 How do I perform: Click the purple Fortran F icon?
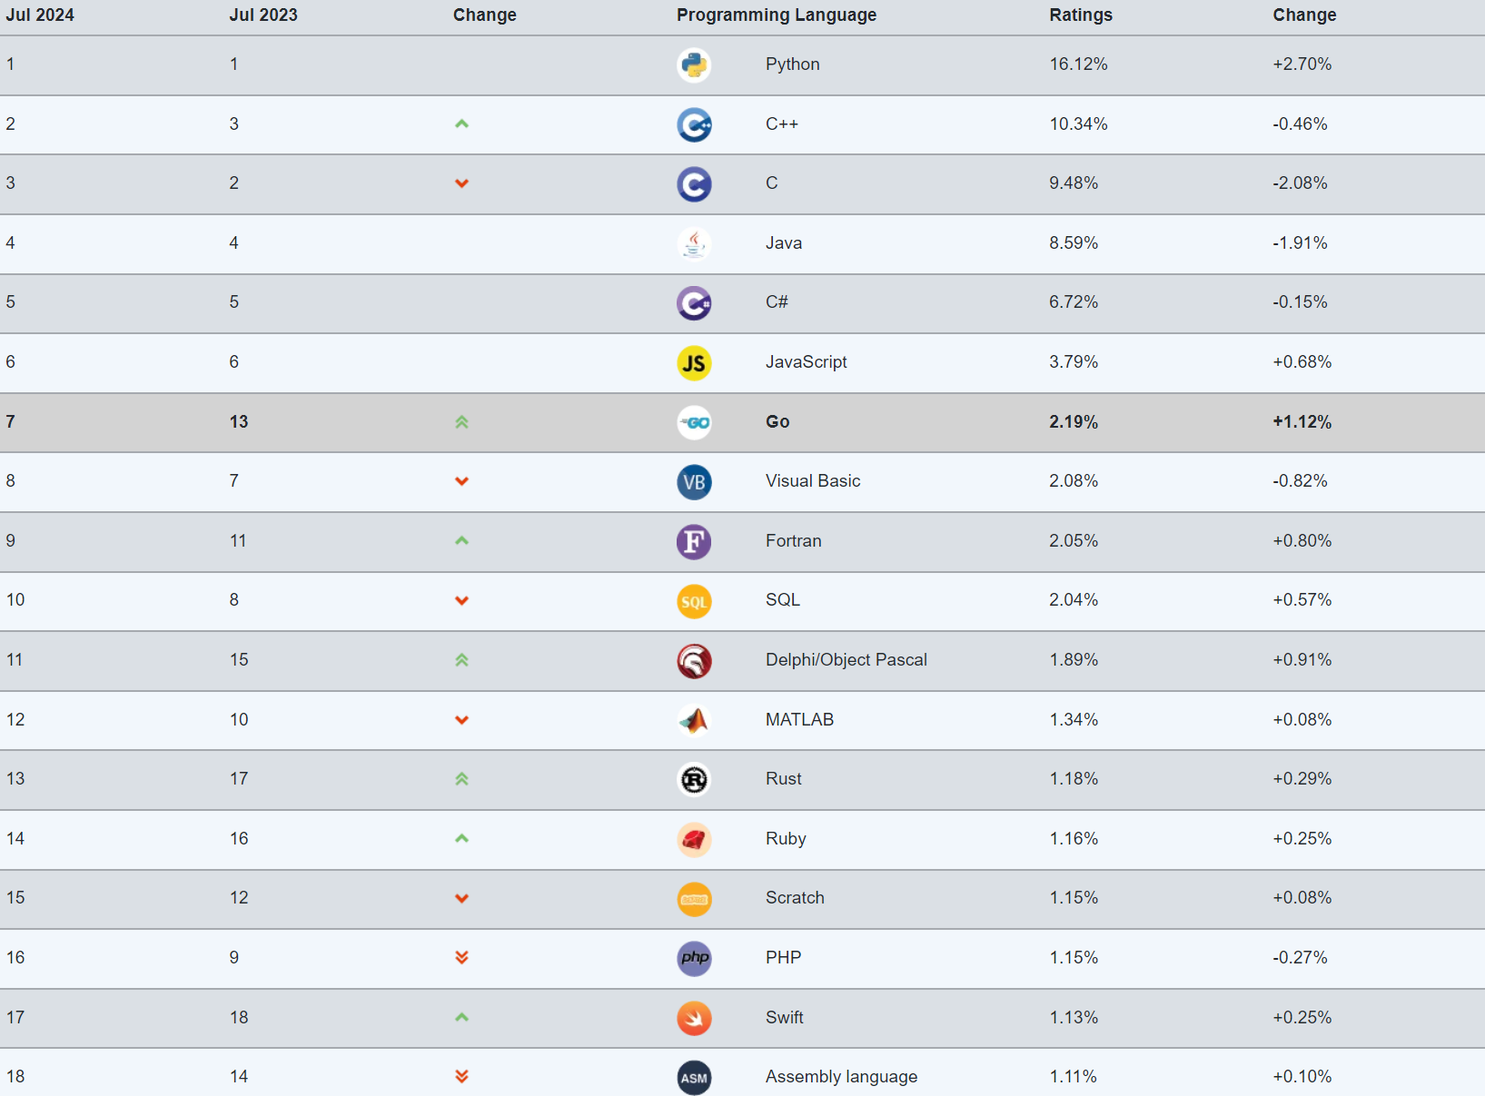694,542
